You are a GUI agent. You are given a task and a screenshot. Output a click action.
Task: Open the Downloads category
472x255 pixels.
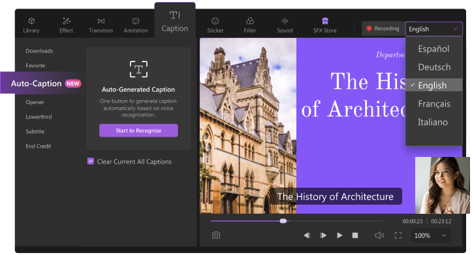[x=39, y=51]
